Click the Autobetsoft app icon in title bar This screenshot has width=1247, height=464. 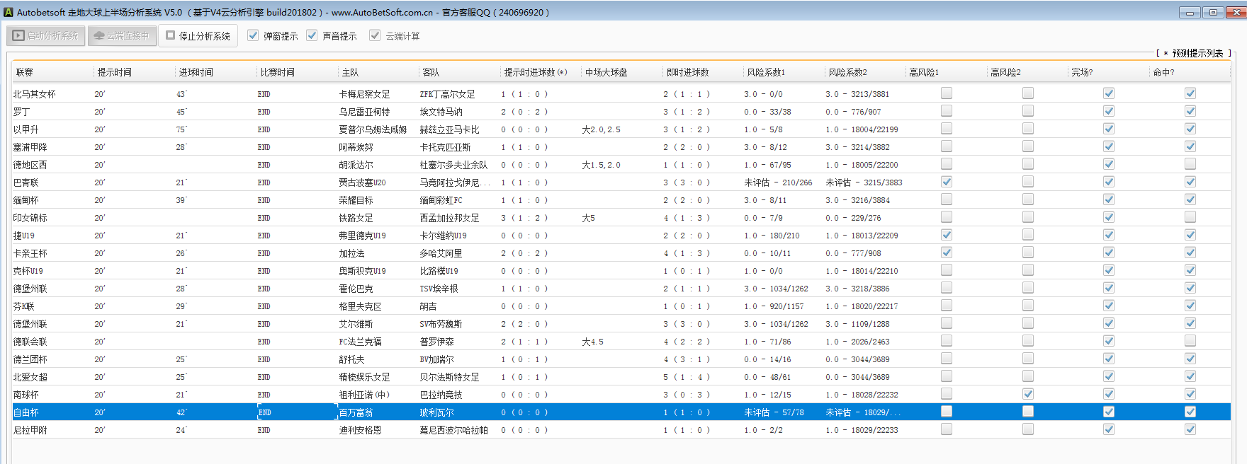(9, 12)
